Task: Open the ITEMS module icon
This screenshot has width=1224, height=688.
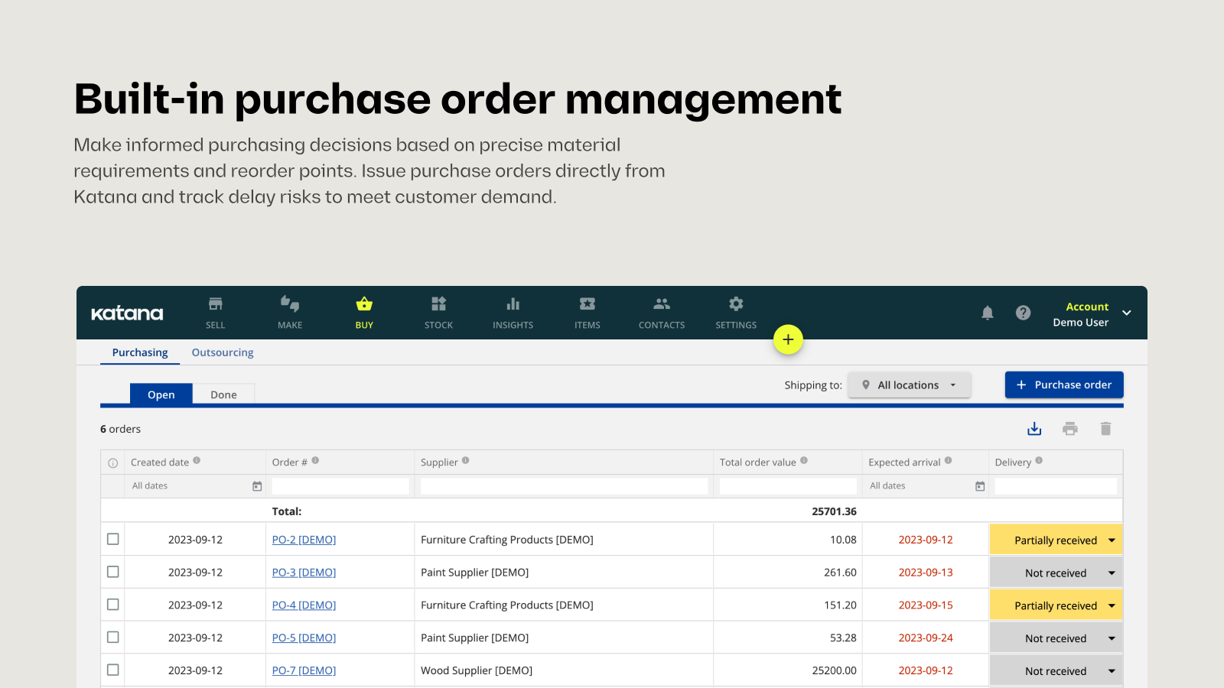Action: tap(587, 303)
